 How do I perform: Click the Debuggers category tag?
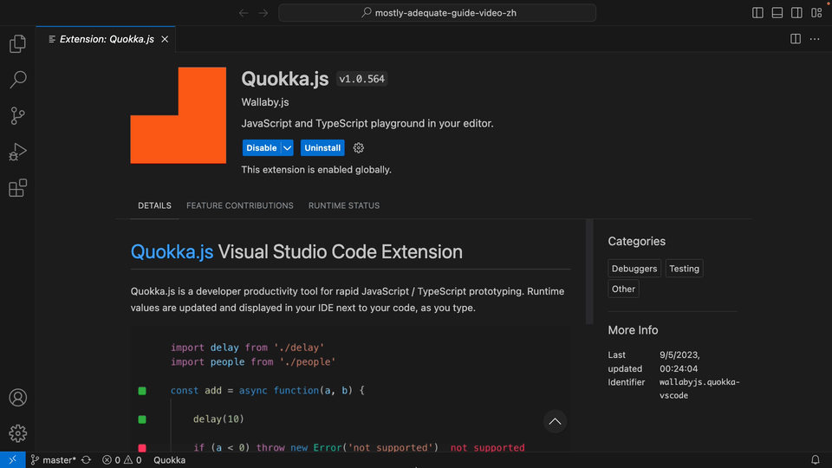pyautogui.click(x=634, y=269)
